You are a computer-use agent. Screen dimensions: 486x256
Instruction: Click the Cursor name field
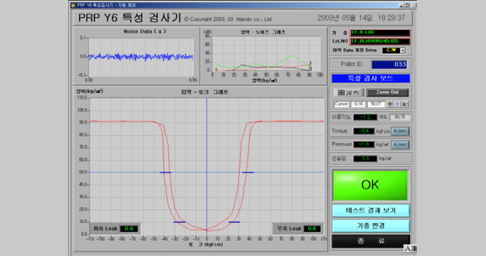tap(341, 104)
